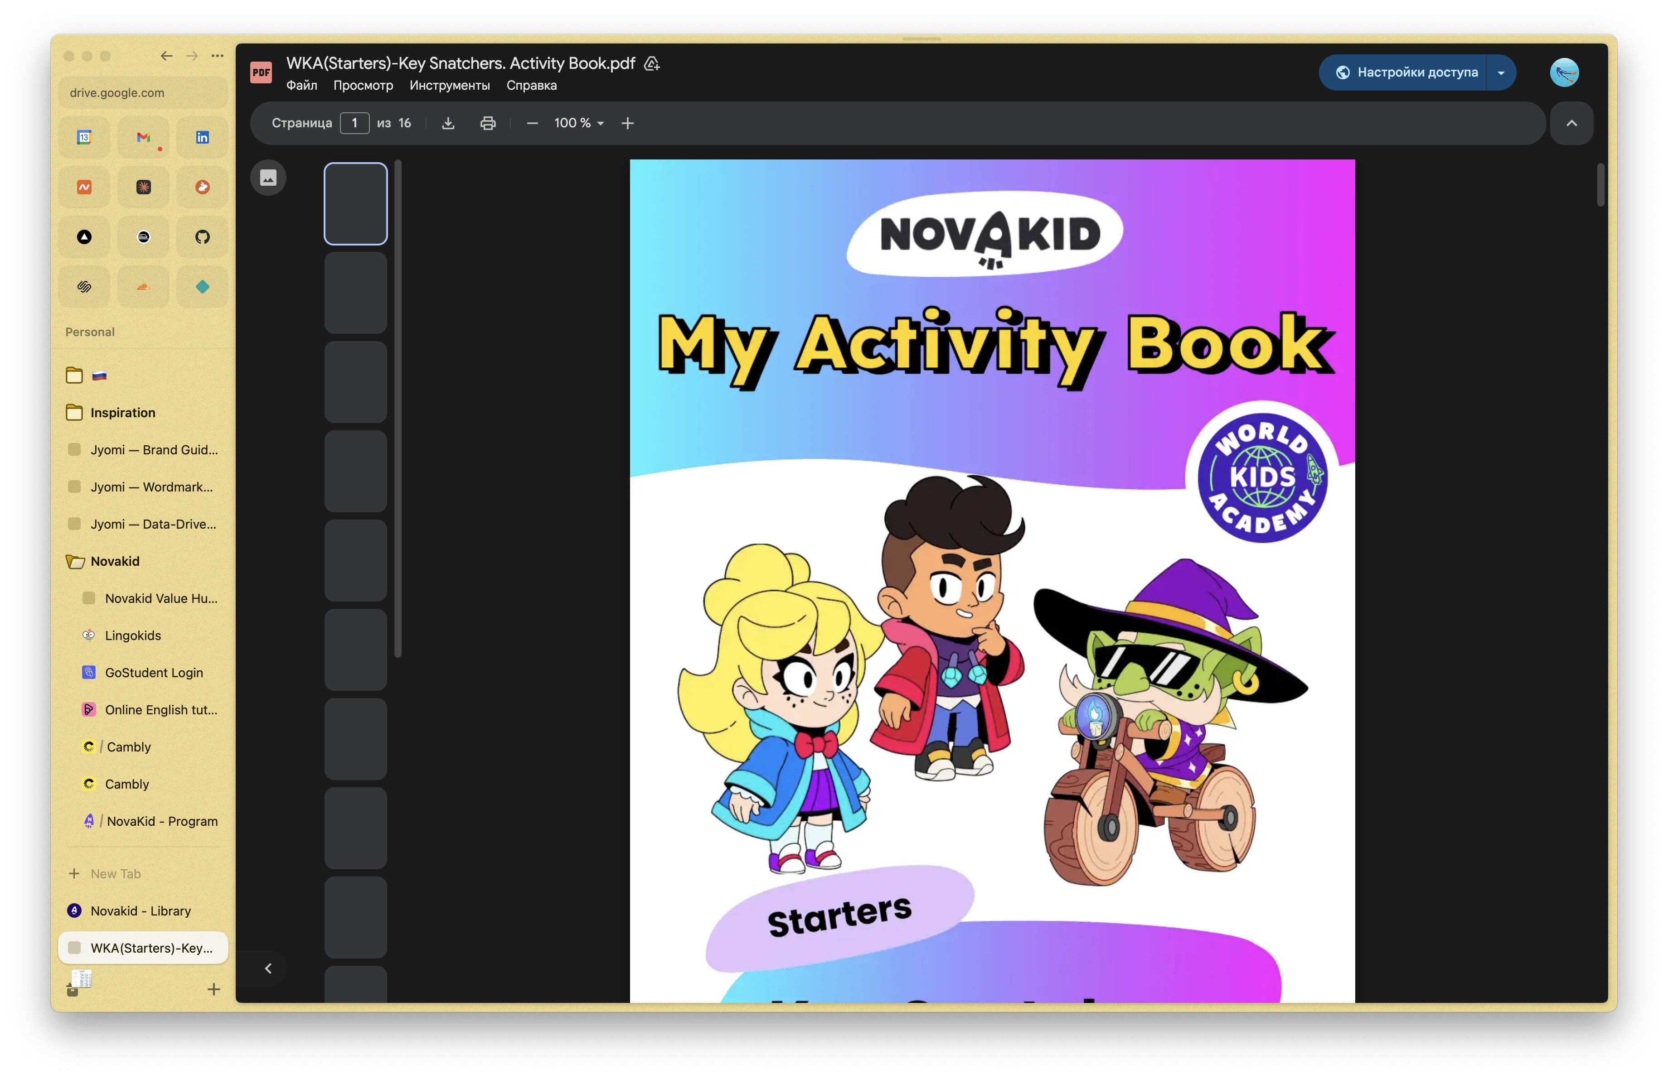Image resolution: width=1668 pixels, height=1079 pixels.
Task: Open Gmail from pinned favorites
Action: (x=143, y=137)
